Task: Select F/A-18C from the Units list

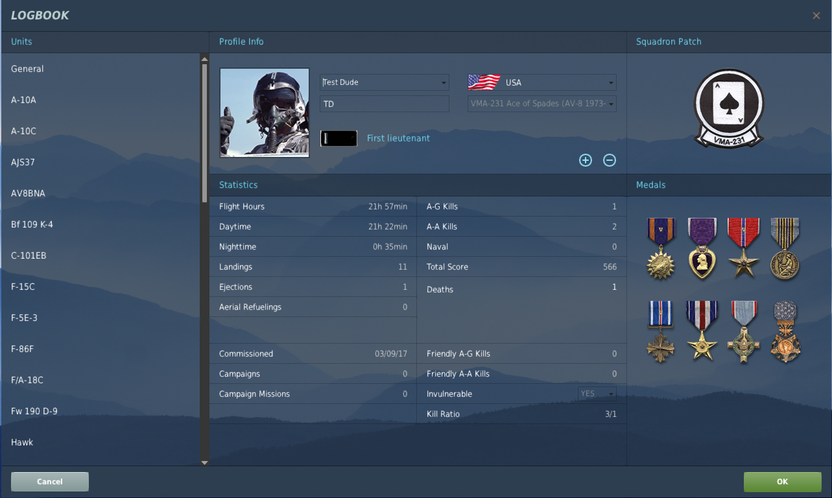Action: (27, 380)
